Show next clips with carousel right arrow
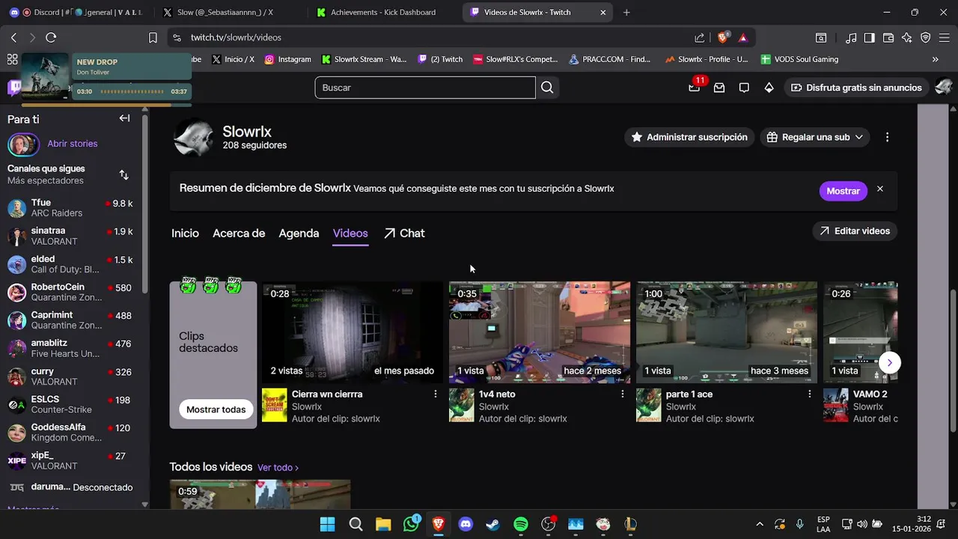Image resolution: width=958 pixels, height=539 pixels. point(889,362)
